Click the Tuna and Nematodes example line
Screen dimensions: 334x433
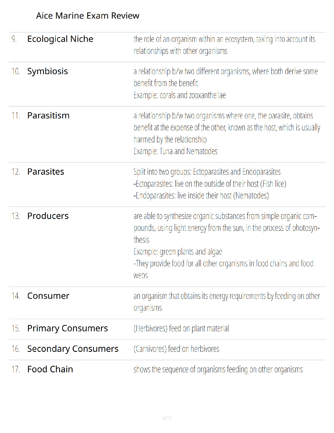pos(175,151)
